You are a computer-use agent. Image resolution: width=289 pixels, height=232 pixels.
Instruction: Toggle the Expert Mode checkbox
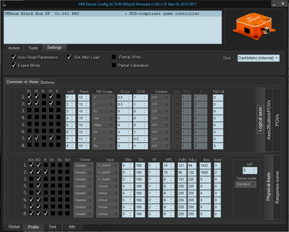[x=14, y=65]
